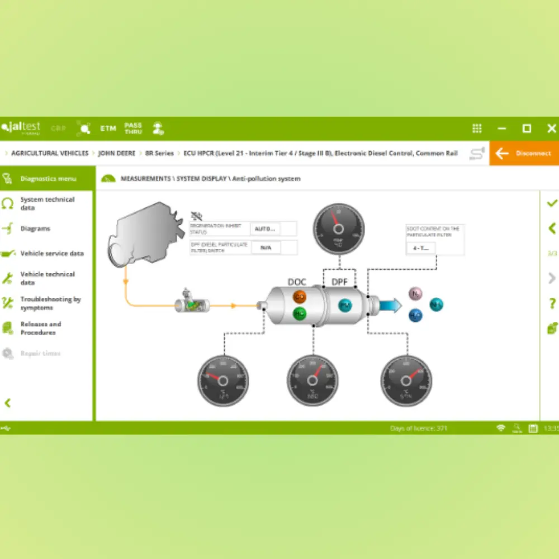Click the engine illustration
The image size is (559, 559).
click(x=146, y=235)
